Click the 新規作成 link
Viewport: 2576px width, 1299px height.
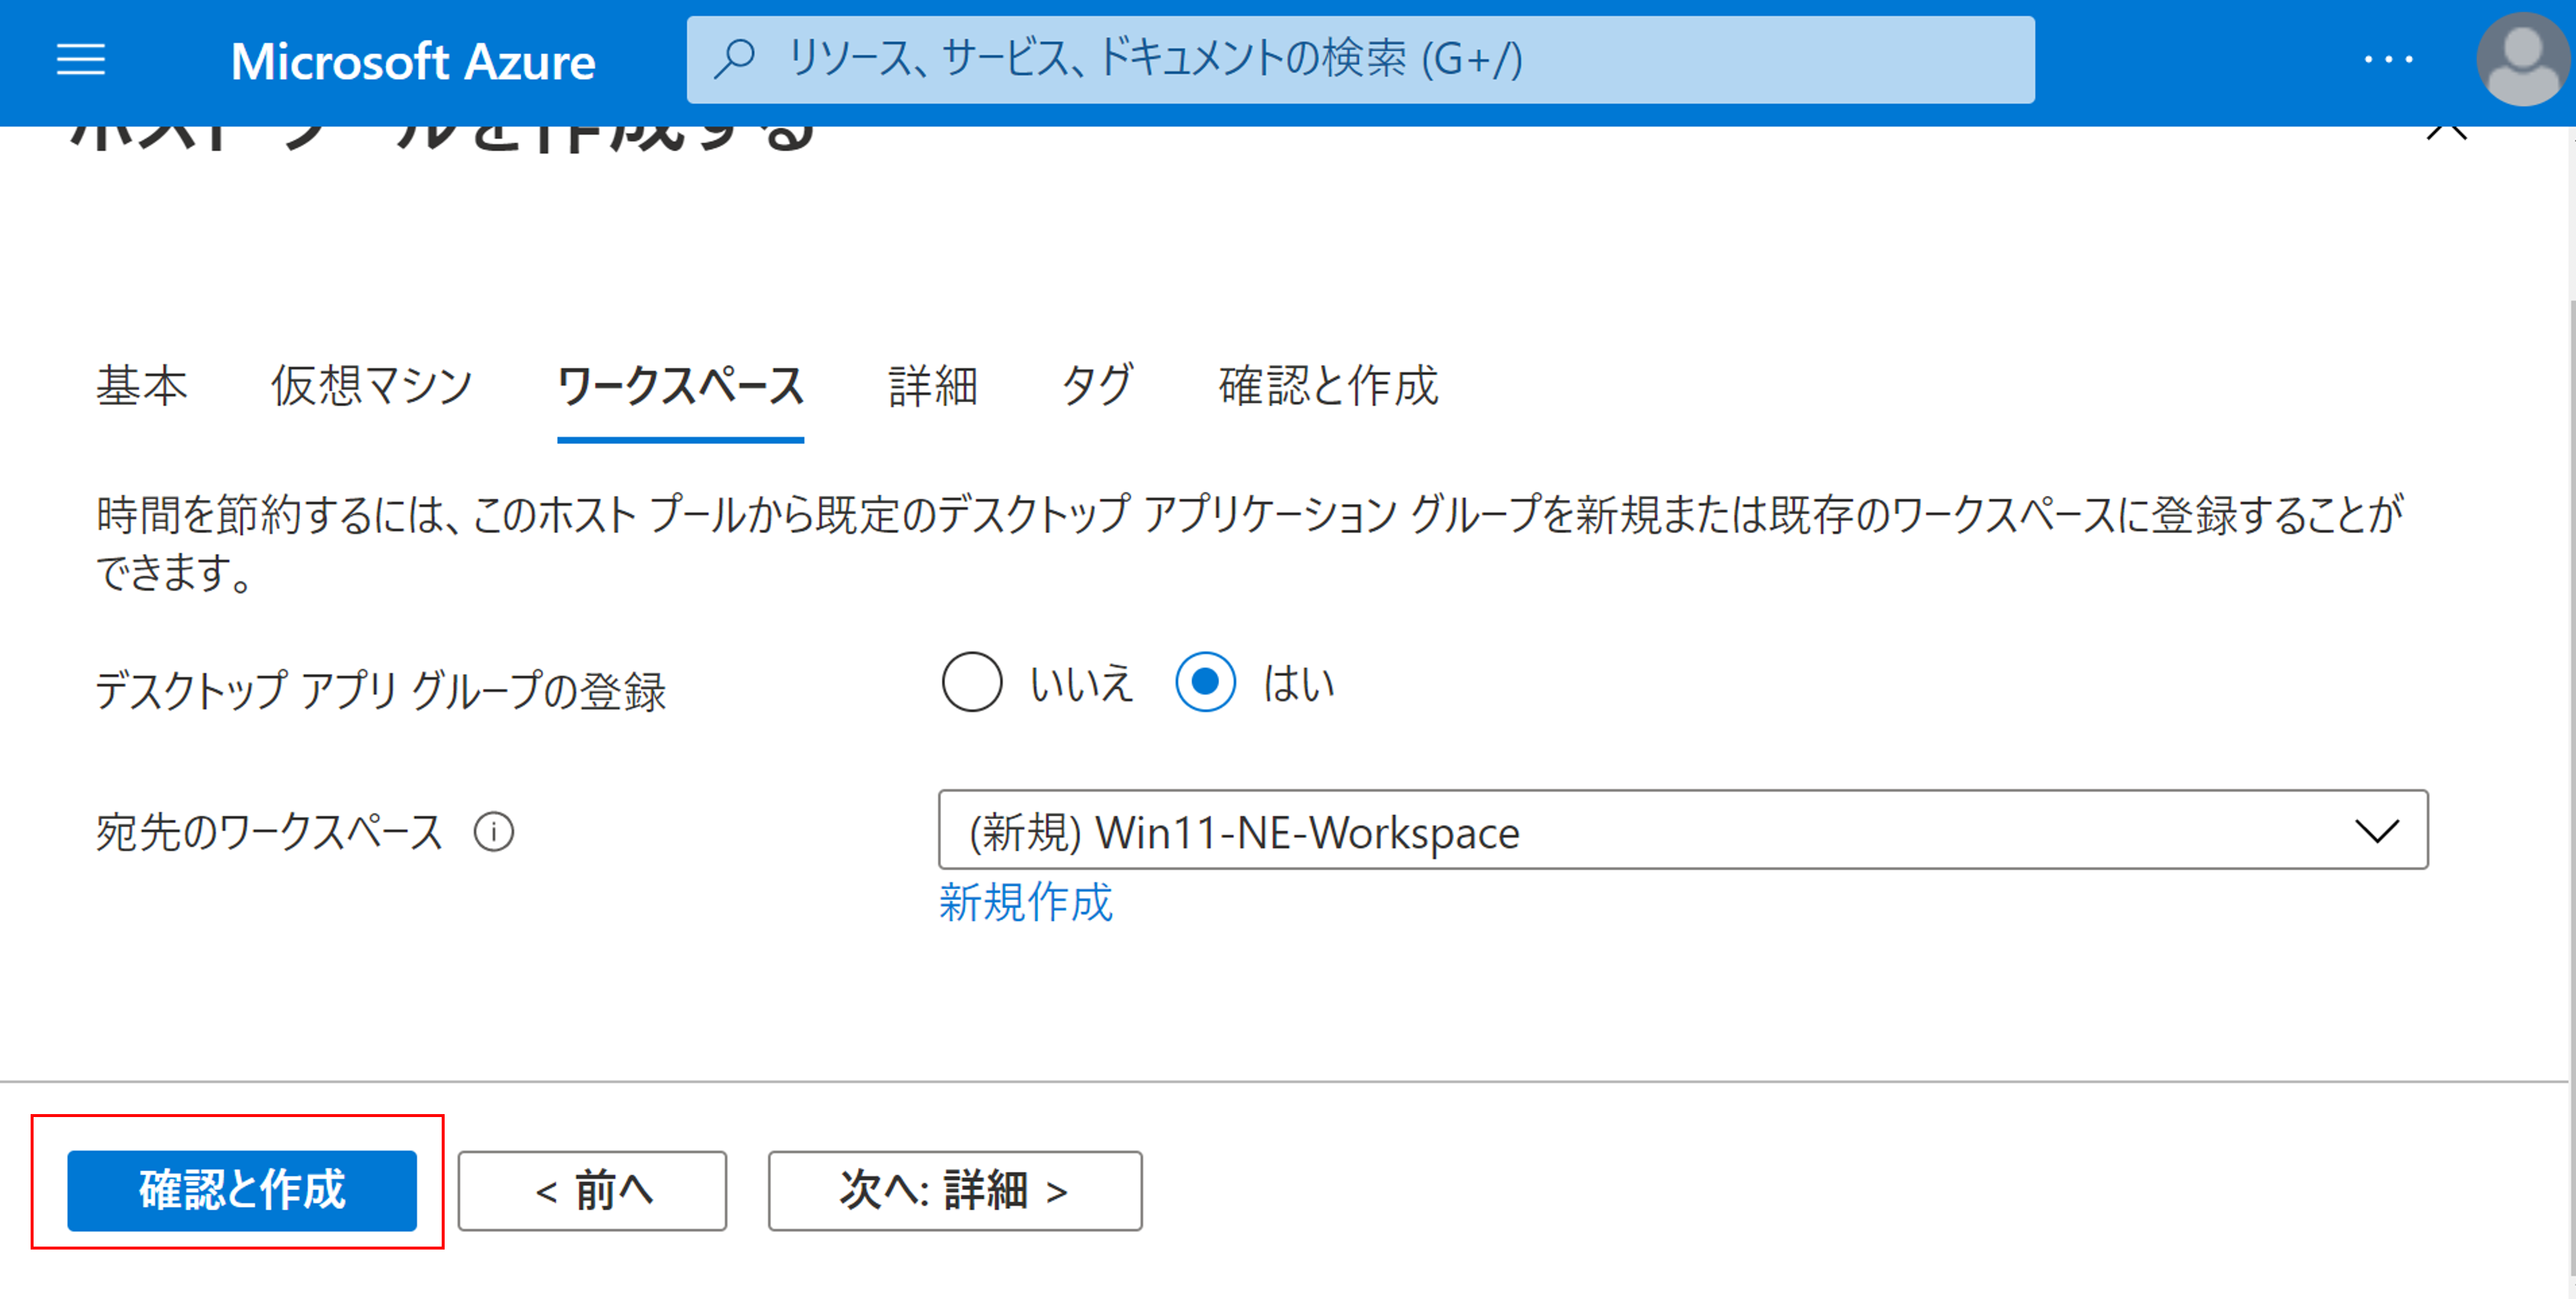[x=1025, y=902]
